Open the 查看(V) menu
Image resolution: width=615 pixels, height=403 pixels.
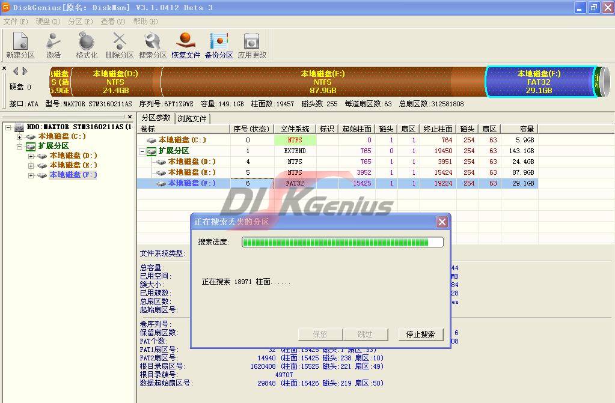pos(112,21)
